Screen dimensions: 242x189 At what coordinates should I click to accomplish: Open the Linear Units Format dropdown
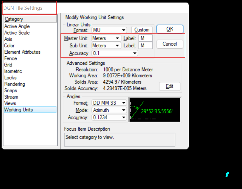point(109,29)
